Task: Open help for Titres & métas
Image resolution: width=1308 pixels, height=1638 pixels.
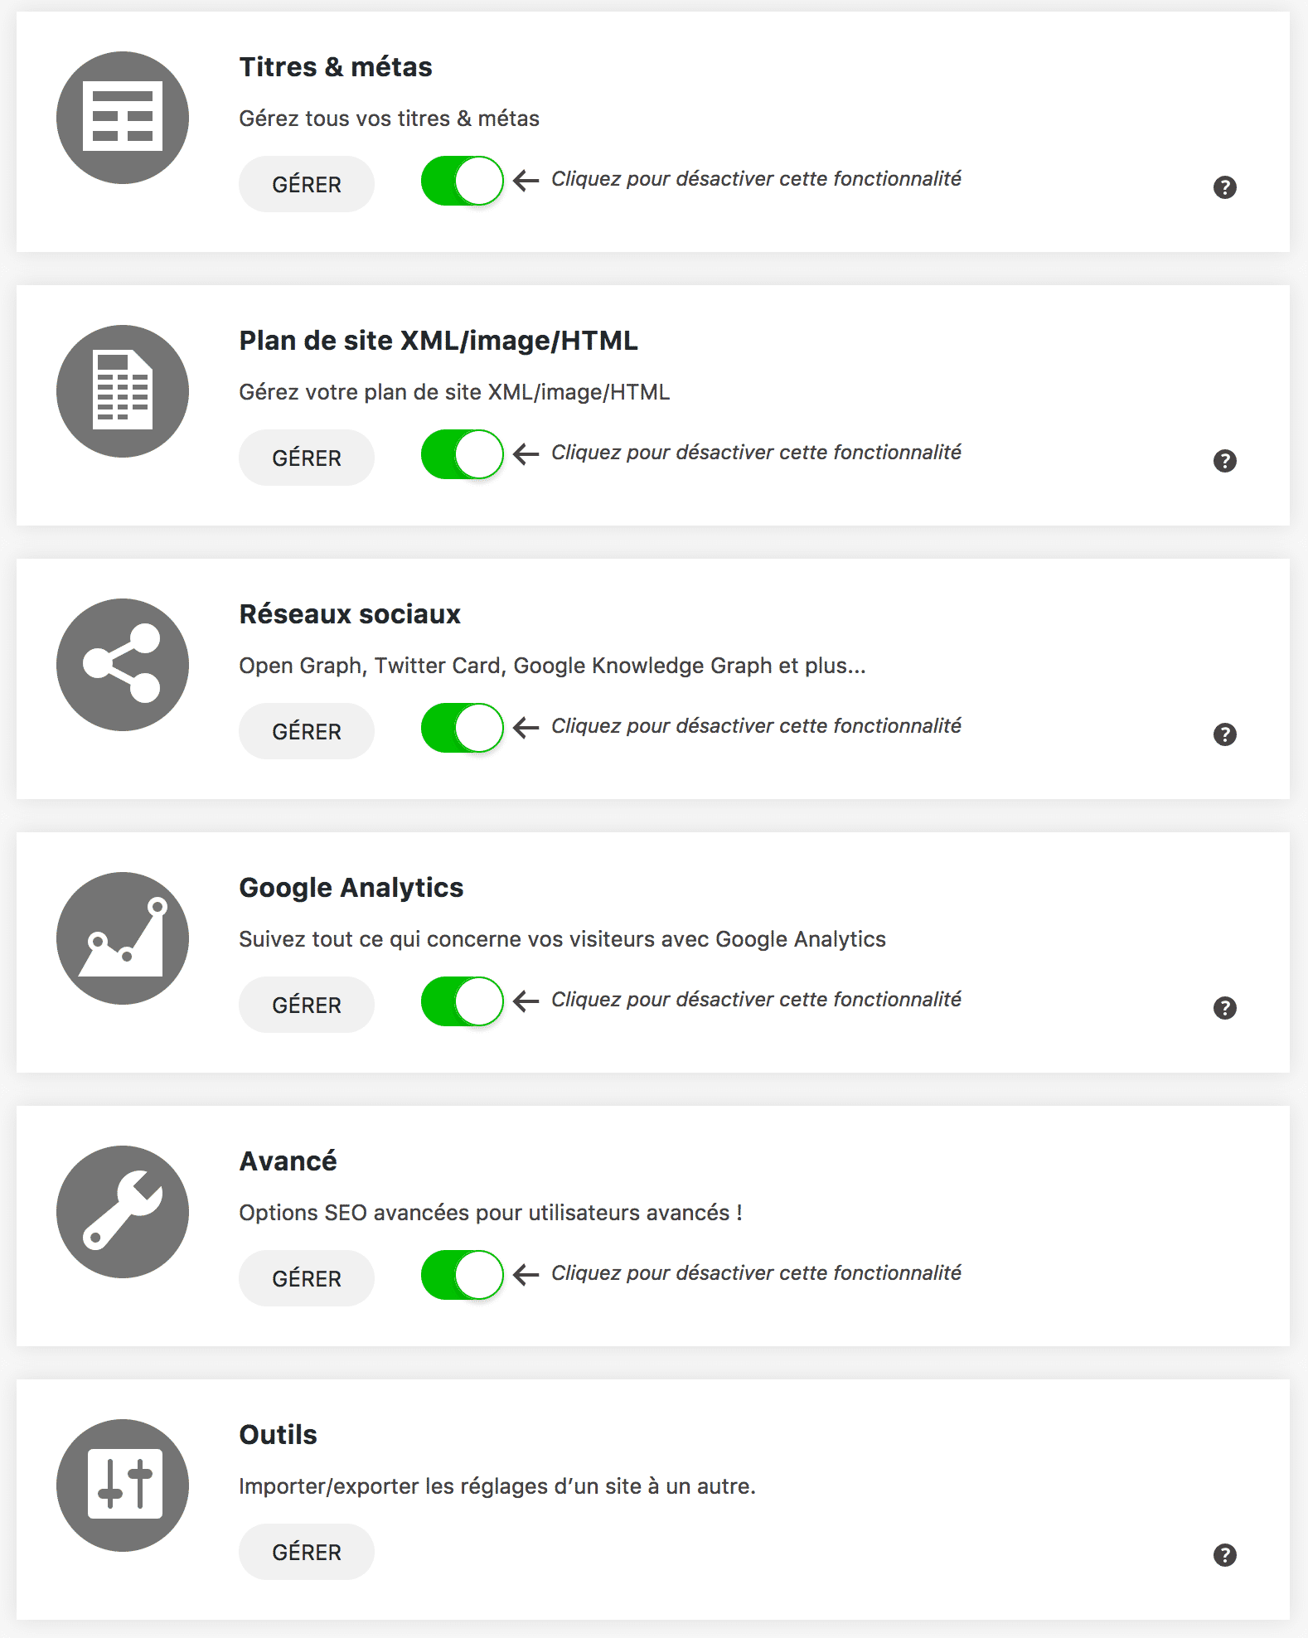Action: 1225,187
